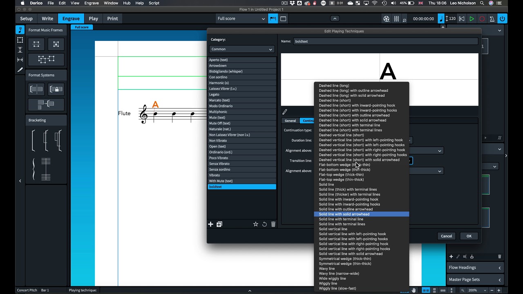The image size is (523, 294).
Task: Hide the toolbar using the up arrow
Action: (x=335, y=18)
